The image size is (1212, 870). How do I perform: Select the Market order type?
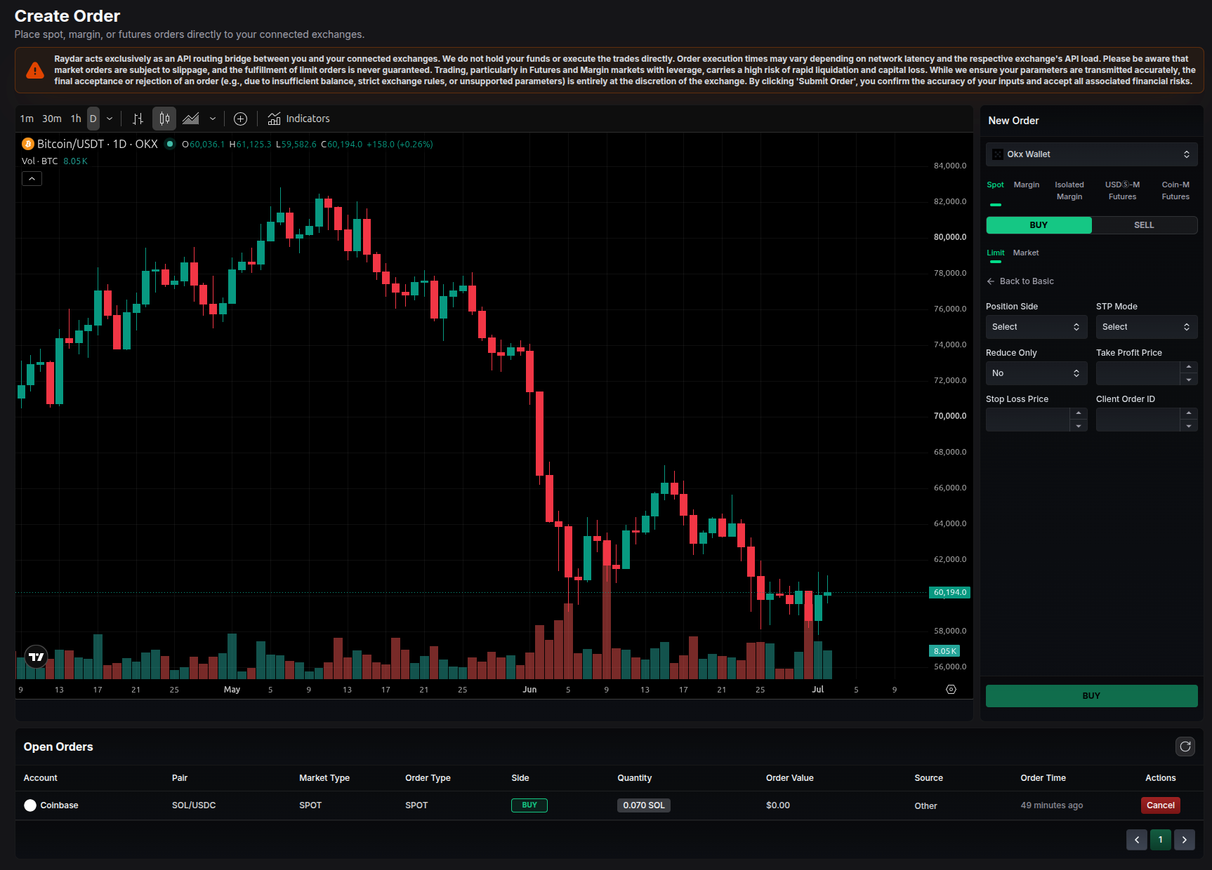point(1026,253)
